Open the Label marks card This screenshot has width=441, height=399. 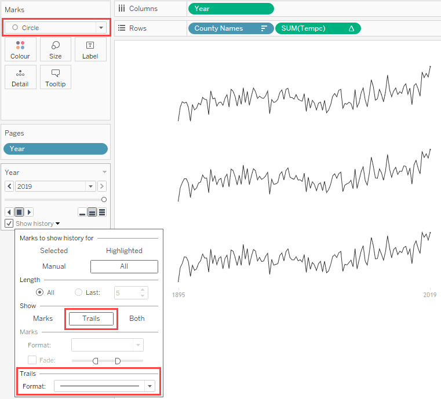click(x=90, y=49)
